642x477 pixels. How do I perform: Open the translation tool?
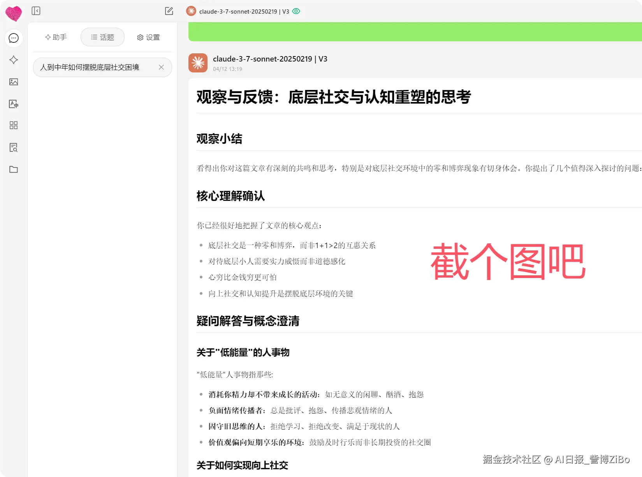[14, 104]
